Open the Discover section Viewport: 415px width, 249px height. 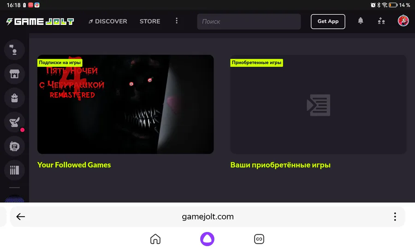click(x=108, y=21)
